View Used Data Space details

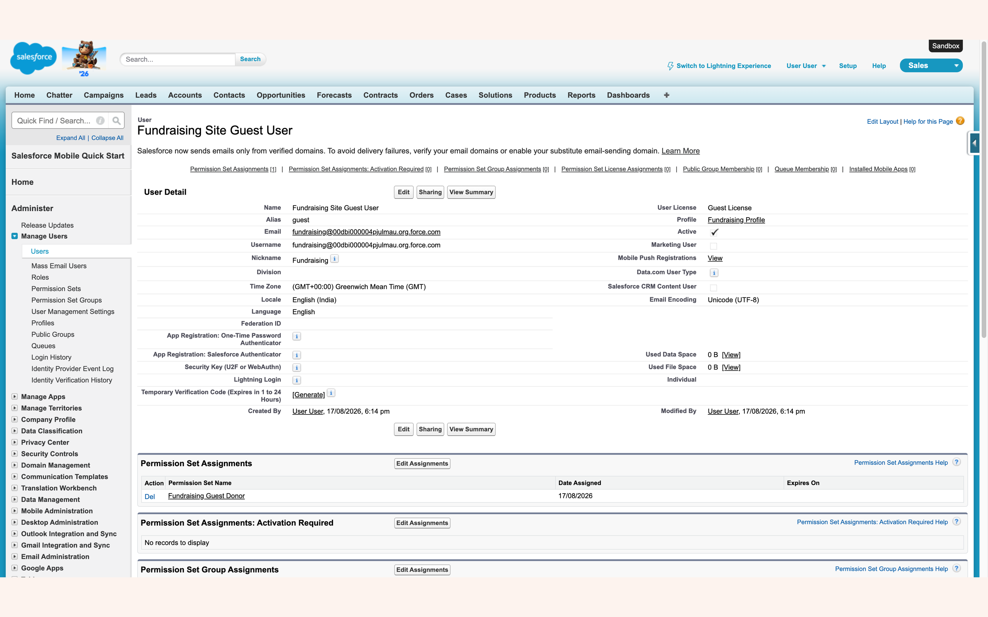click(x=731, y=355)
